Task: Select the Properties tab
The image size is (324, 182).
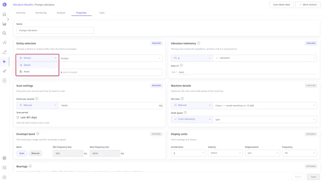Action: 81,13
